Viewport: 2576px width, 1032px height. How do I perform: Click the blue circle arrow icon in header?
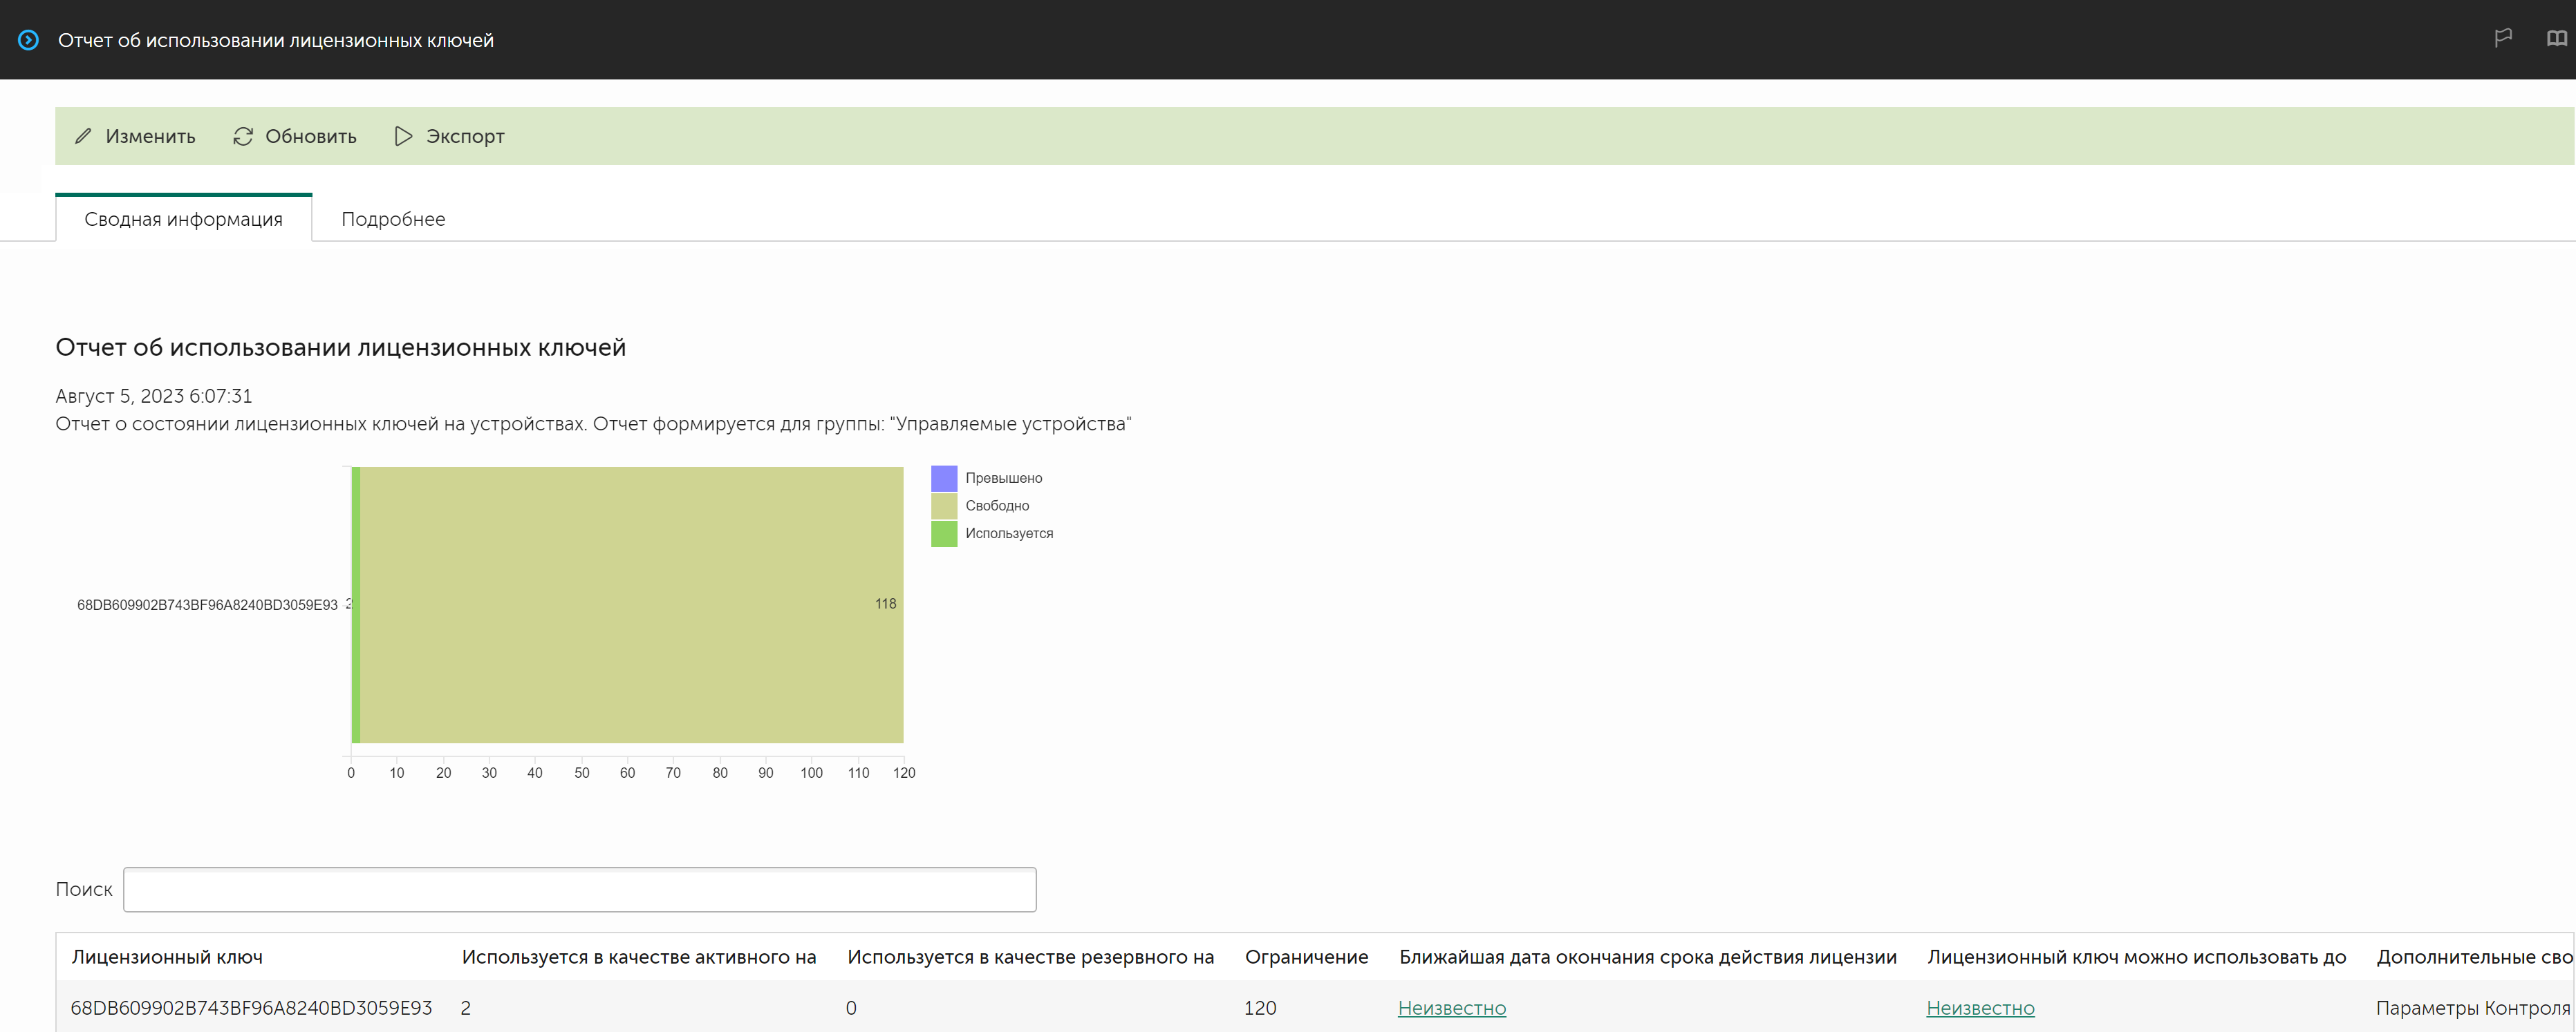[29, 40]
